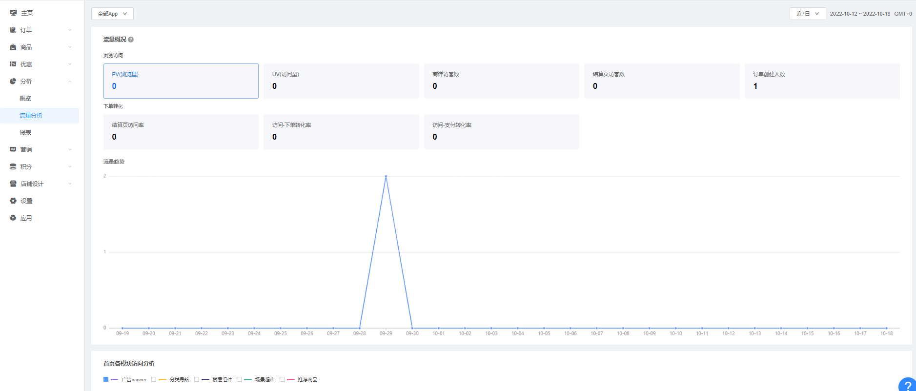Enable the 推荐商品 legend checkbox
Screen dimensions: 916x391
click(282, 379)
